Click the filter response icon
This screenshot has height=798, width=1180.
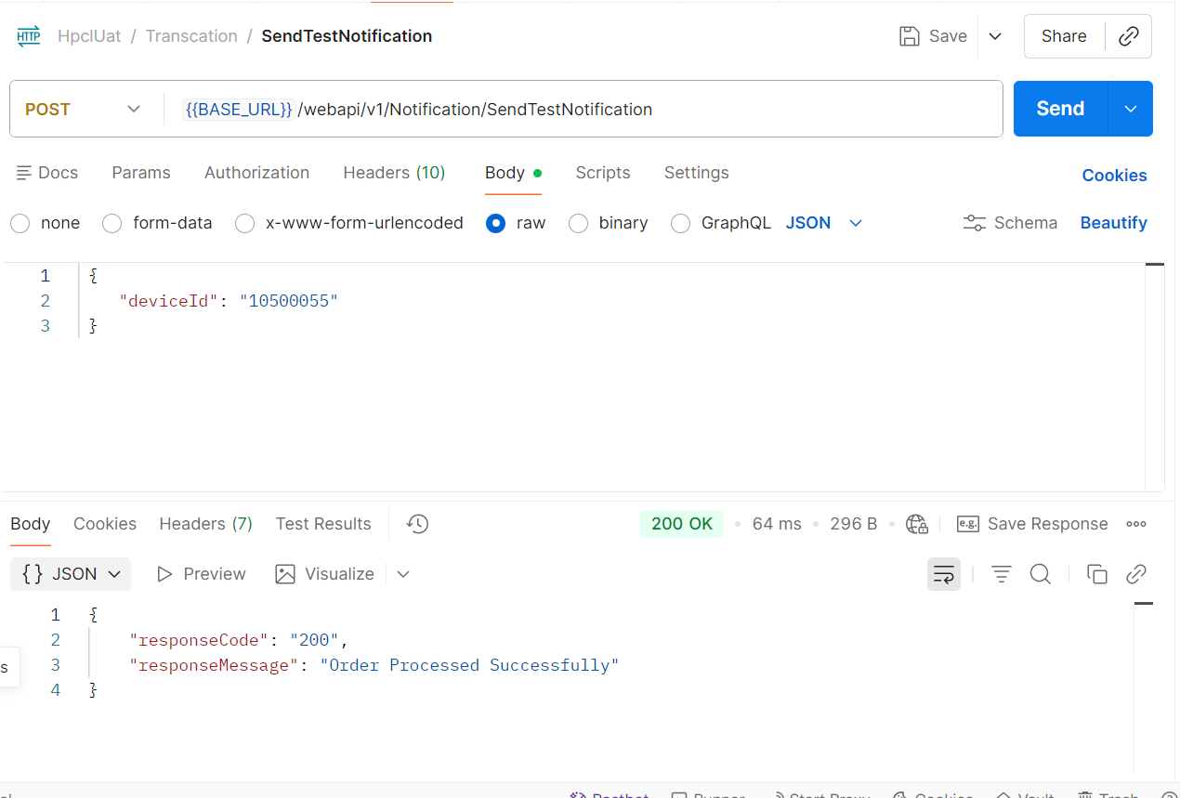coord(1001,574)
